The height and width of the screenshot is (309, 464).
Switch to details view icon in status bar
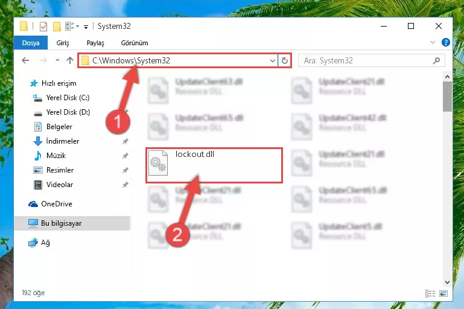[x=430, y=293]
